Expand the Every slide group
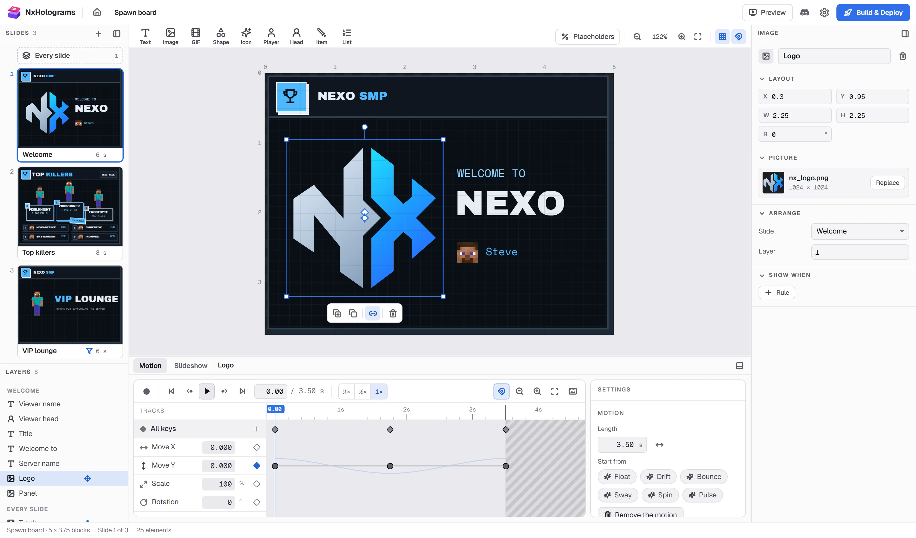The height and width of the screenshot is (538, 916). [x=70, y=56]
